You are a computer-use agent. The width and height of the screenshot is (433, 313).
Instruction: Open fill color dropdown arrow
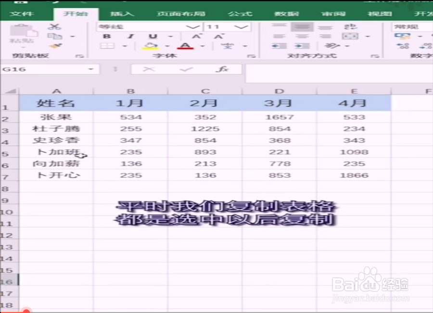(x=167, y=46)
